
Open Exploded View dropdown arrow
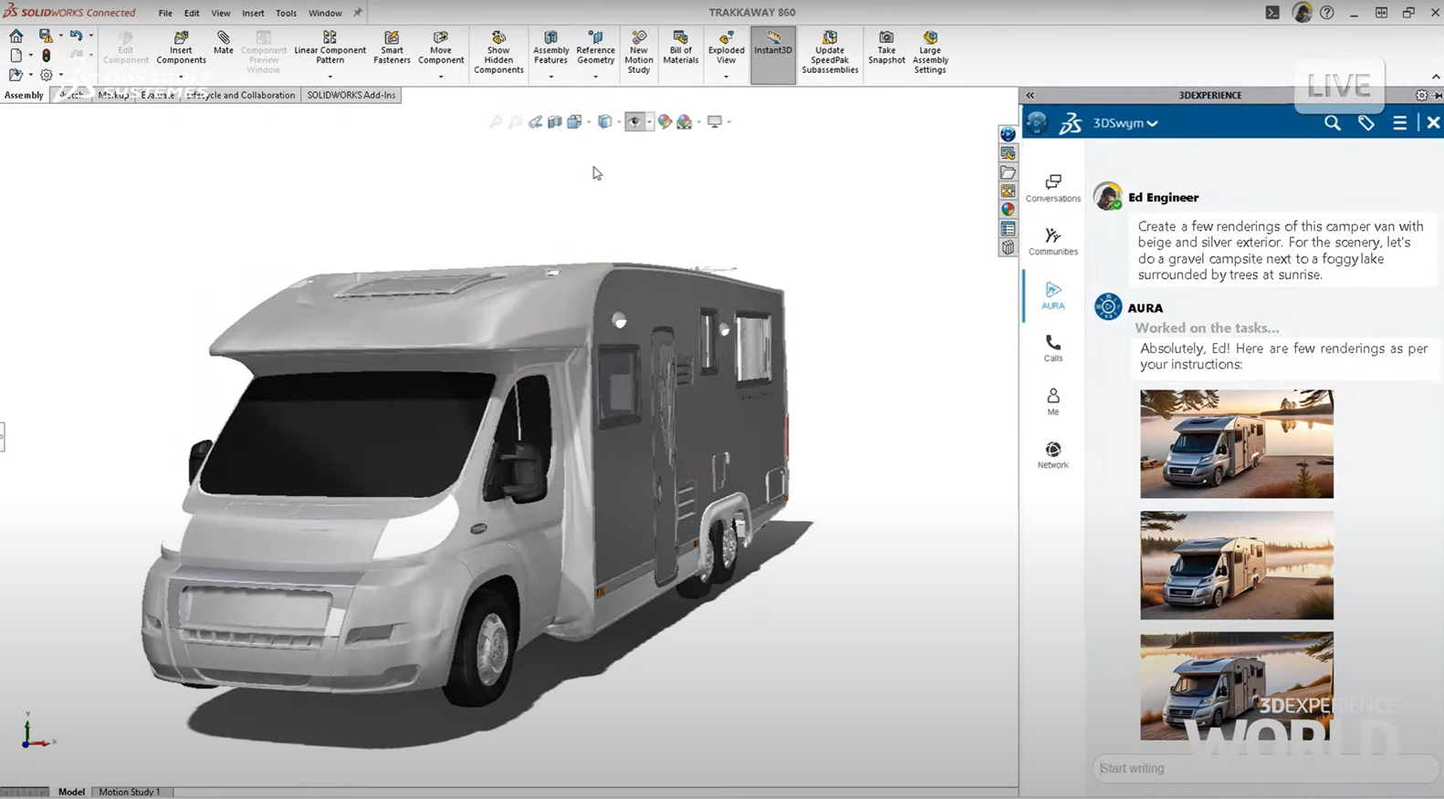[x=726, y=77]
